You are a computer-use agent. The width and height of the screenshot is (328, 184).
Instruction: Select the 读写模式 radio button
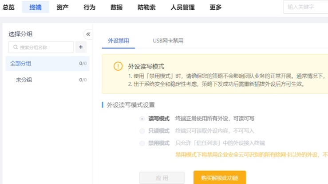(142, 119)
